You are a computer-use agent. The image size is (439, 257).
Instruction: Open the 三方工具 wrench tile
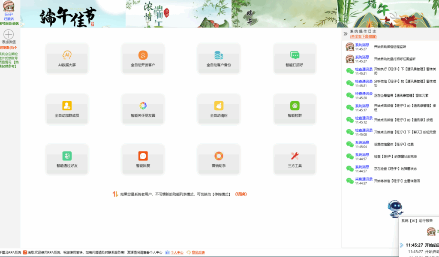(x=295, y=160)
